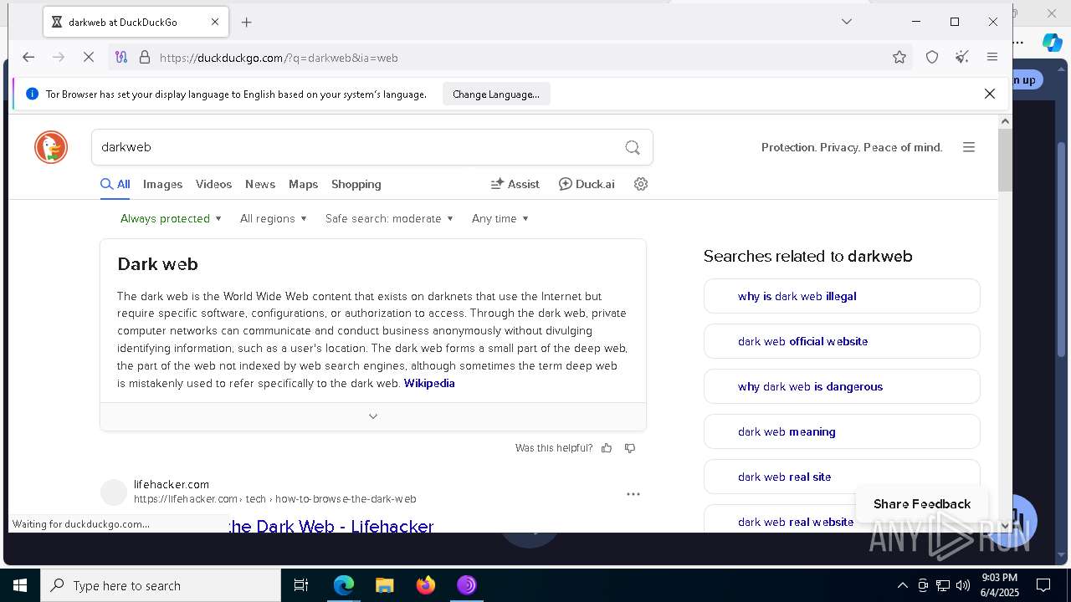
Task: Click the scrollbar up arrow
Action: click(x=1005, y=121)
